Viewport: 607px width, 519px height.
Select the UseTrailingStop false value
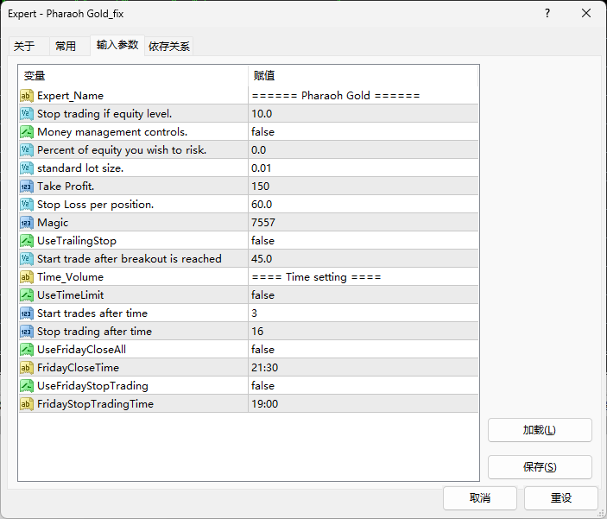tap(262, 241)
